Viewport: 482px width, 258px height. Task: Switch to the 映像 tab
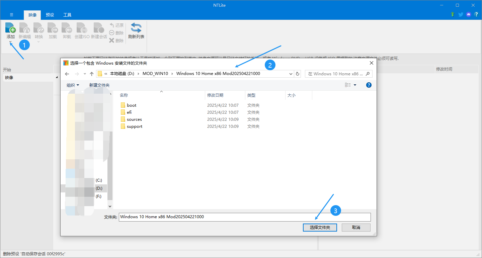pyautogui.click(x=32, y=15)
